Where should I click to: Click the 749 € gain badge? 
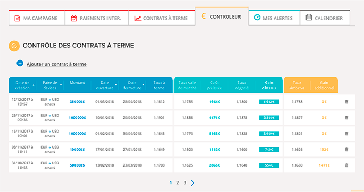(269, 150)
